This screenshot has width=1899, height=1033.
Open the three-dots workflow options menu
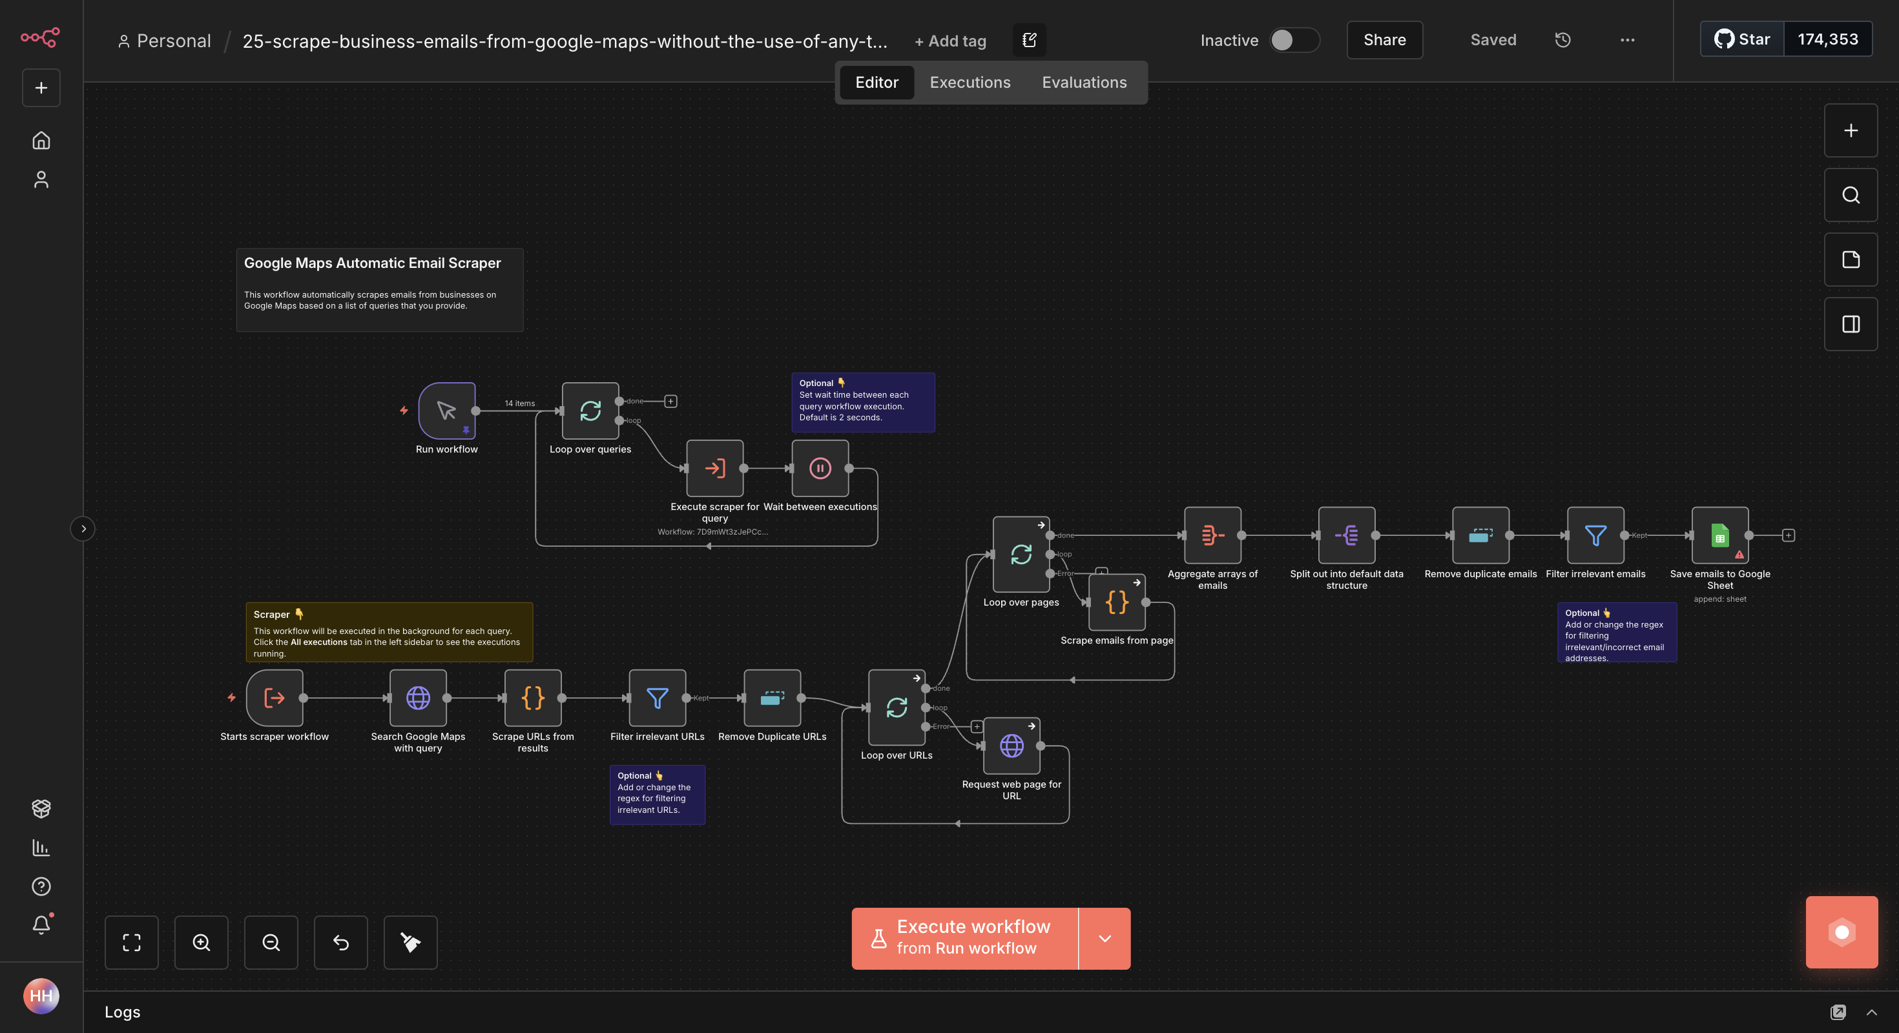(1627, 40)
